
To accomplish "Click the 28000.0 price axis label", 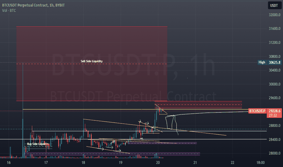I will (x=274, y=153).
